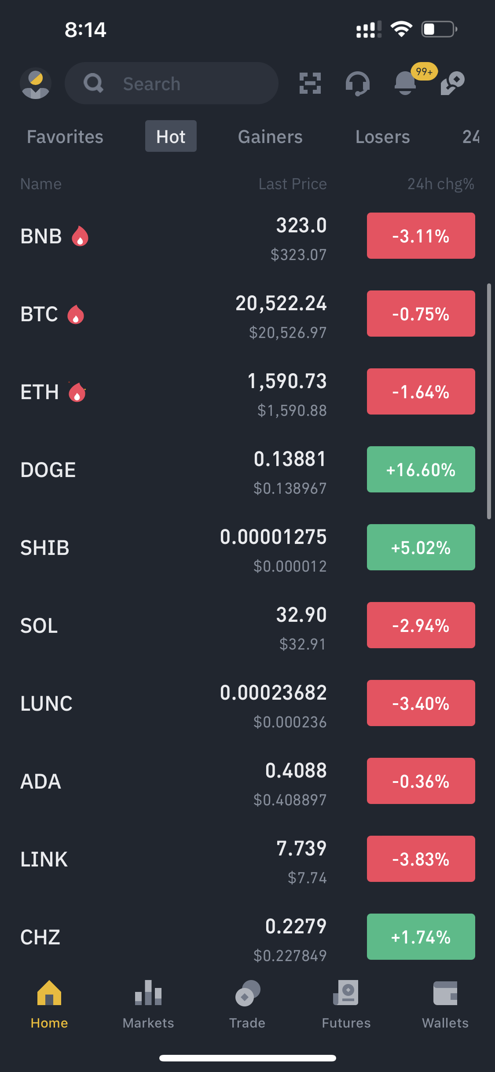Open the profile avatar icon

[36, 83]
